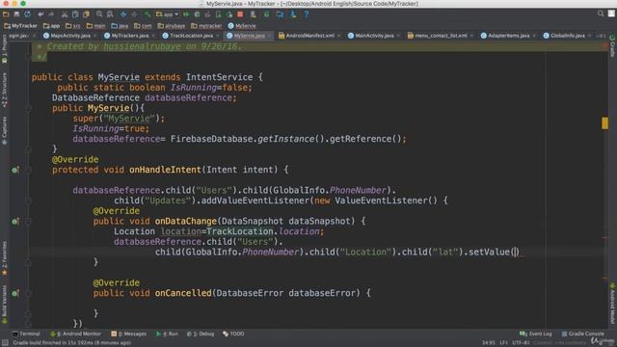
Task: Click the Open folder toolbar icon
Action: coord(6,14)
